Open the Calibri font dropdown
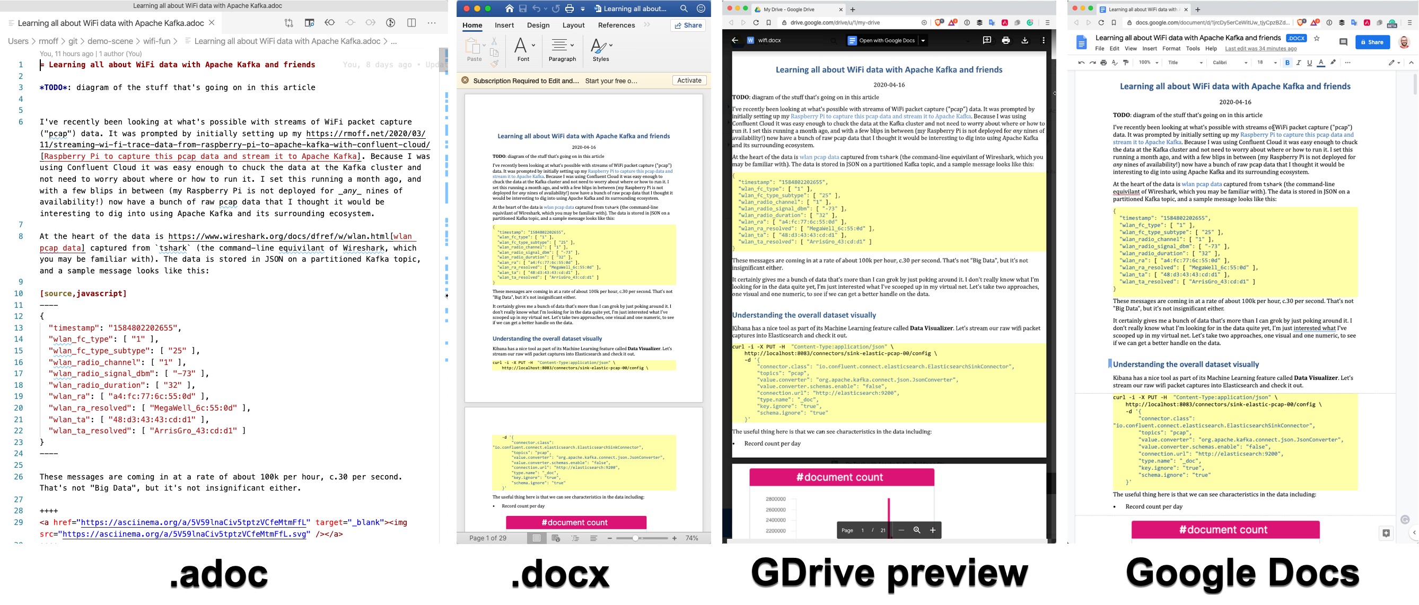The image size is (1419, 605). pyautogui.click(x=1230, y=63)
